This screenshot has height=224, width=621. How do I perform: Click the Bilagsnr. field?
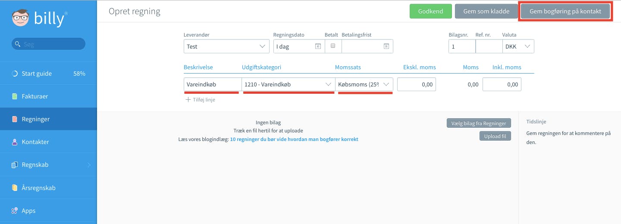coord(462,46)
